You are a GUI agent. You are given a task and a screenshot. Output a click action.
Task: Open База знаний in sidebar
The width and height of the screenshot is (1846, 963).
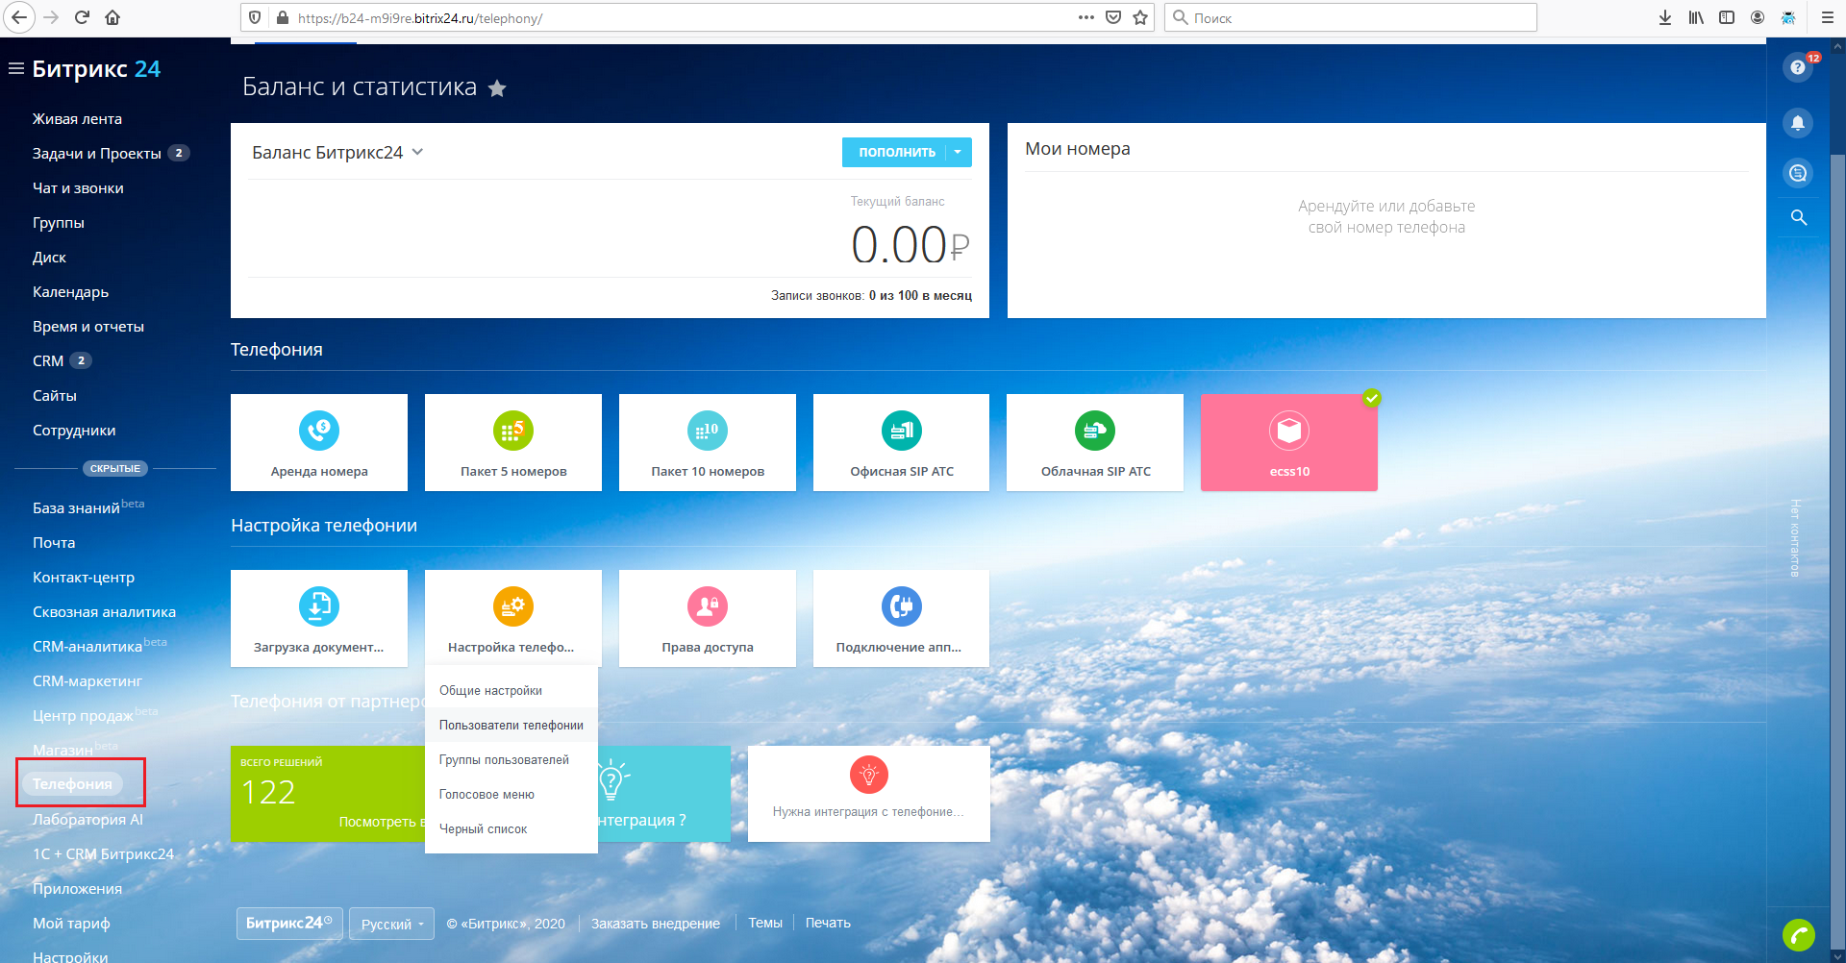click(76, 508)
